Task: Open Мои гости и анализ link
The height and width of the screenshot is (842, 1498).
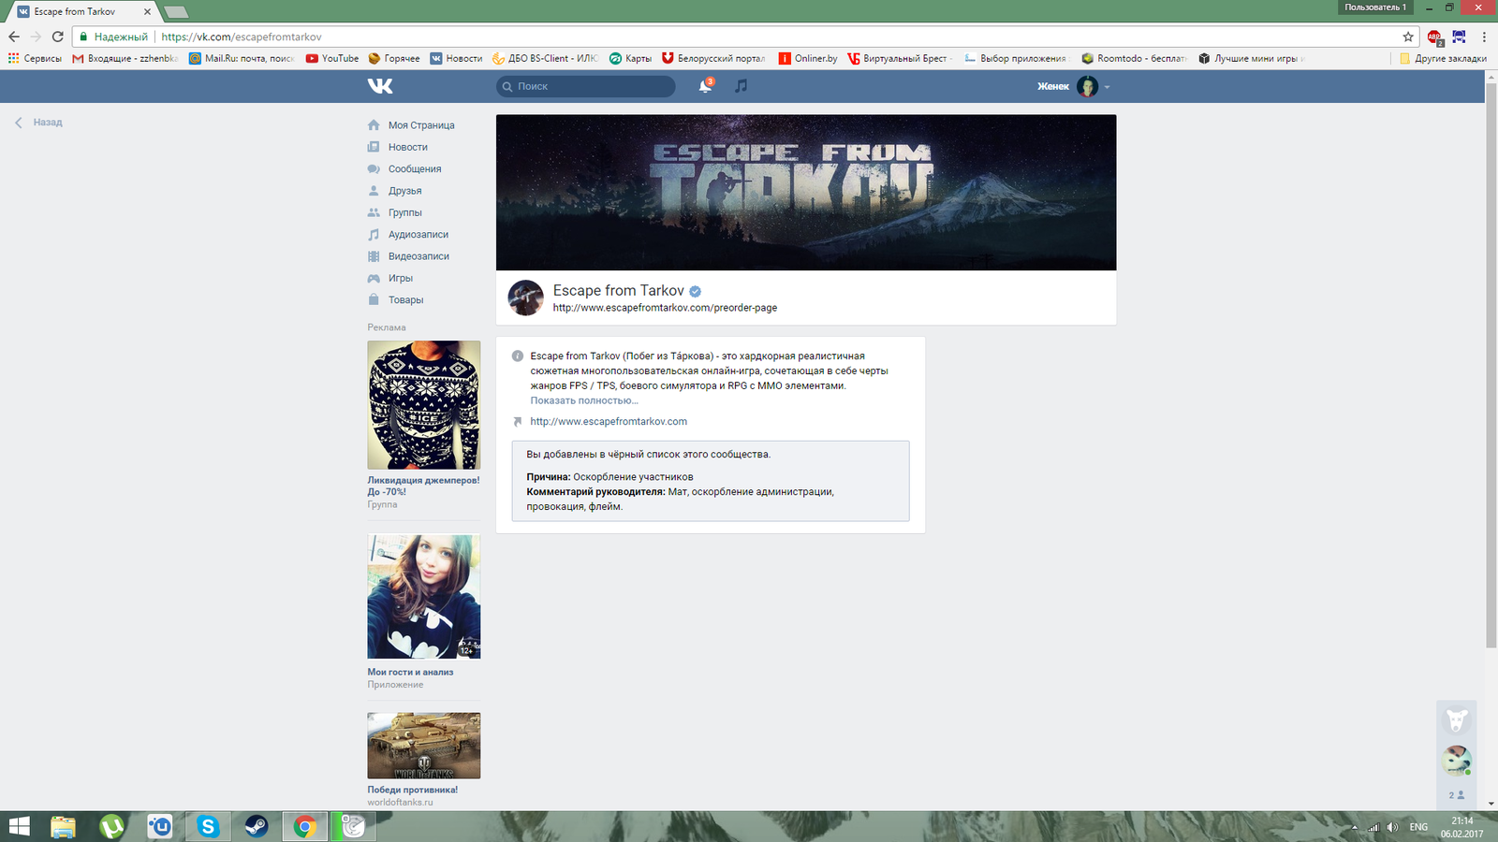Action: coord(410,672)
